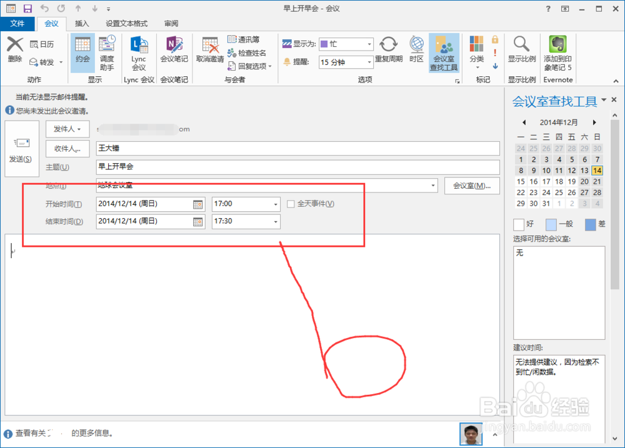Open the File tab
Screen dimensions: 625x448
coord(17,24)
